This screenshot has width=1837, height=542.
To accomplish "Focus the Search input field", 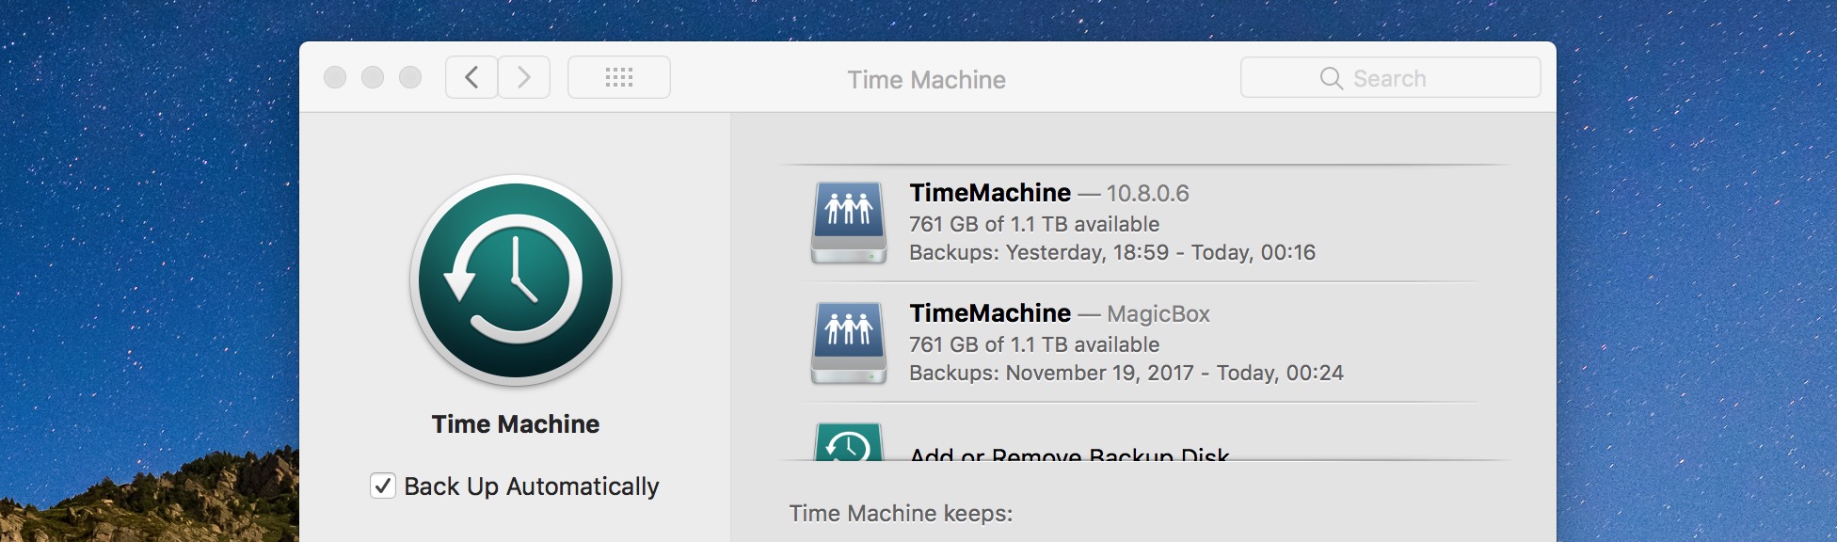I will (x=1390, y=77).
